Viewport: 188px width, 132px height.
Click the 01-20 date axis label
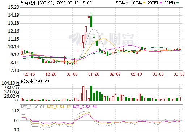[94, 74]
